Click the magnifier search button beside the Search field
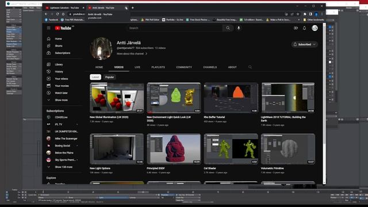Screen dimensions: 368x207 click(x=228, y=28)
